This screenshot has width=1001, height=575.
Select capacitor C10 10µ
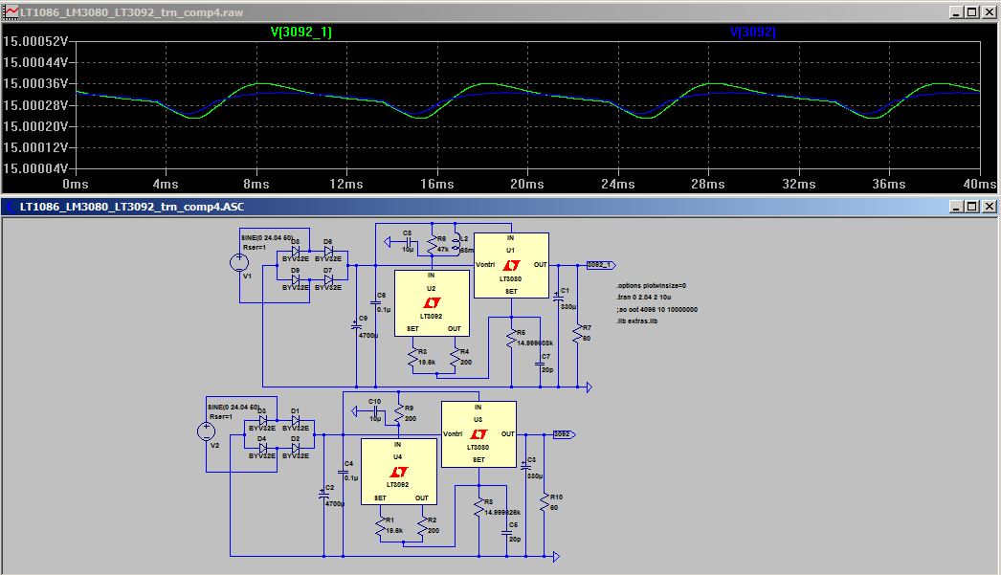pos(375,411)
